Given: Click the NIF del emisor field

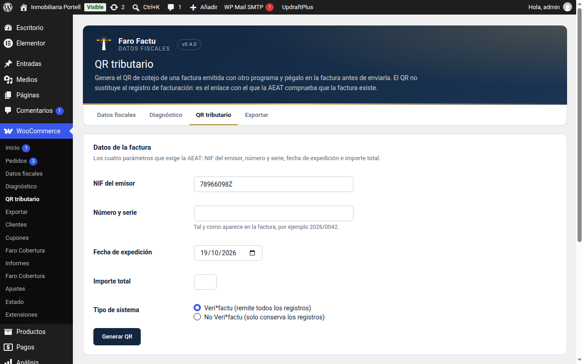Looking at the screenshot, I should [x=274, y=184].
